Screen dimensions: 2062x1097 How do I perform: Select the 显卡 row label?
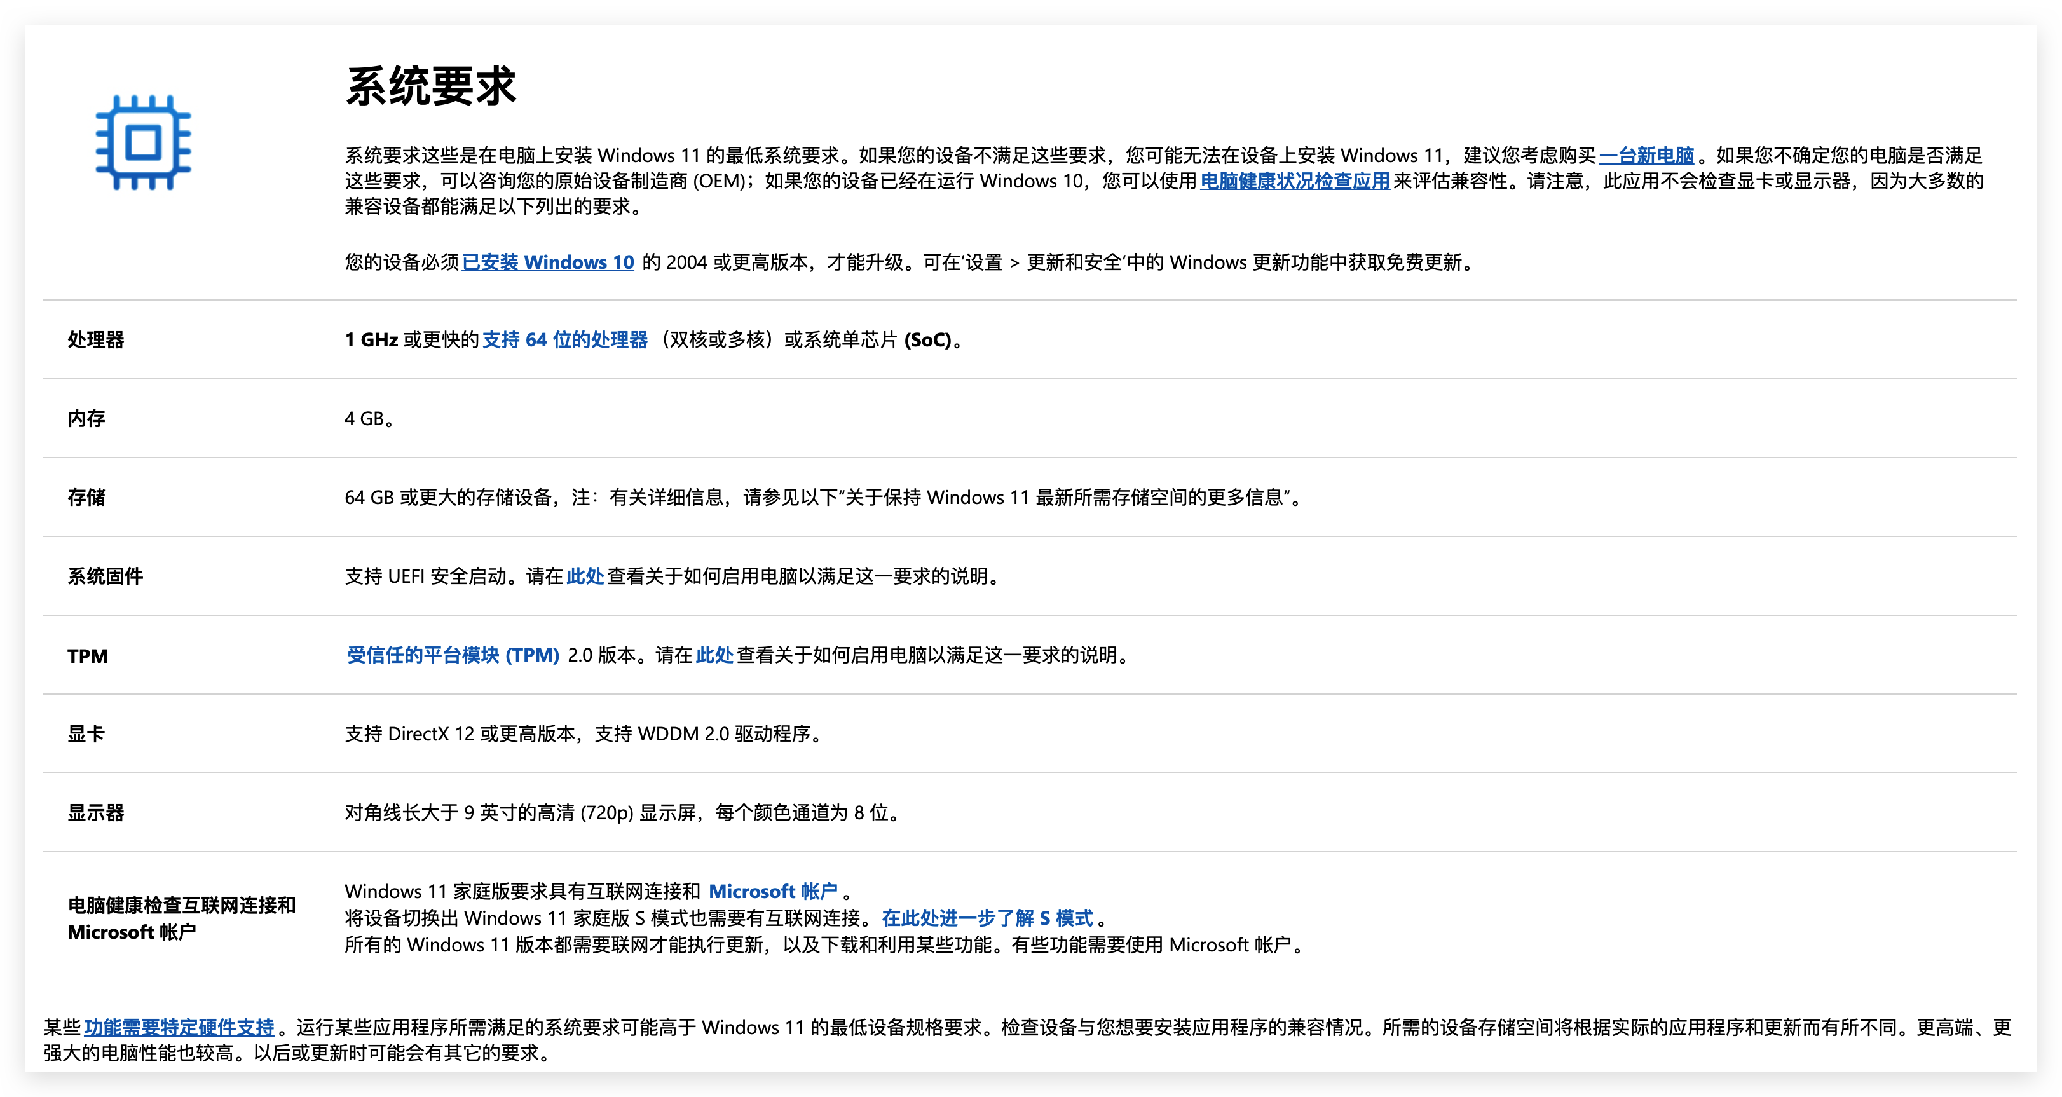(x=86, y=733)
